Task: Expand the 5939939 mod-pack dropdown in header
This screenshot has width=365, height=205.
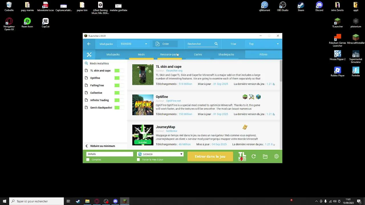Action: 133,44
